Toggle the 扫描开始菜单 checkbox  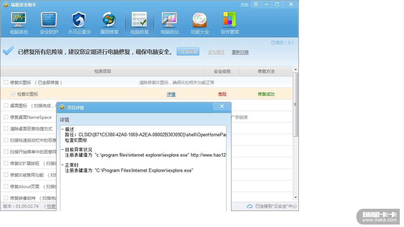click(6, 152)
